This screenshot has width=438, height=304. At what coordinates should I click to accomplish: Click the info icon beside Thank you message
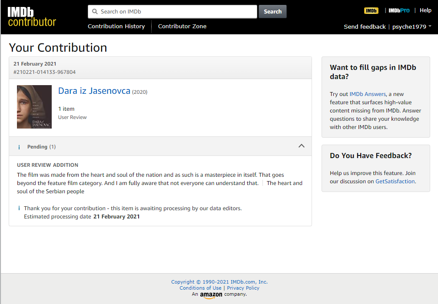[19, 208]
